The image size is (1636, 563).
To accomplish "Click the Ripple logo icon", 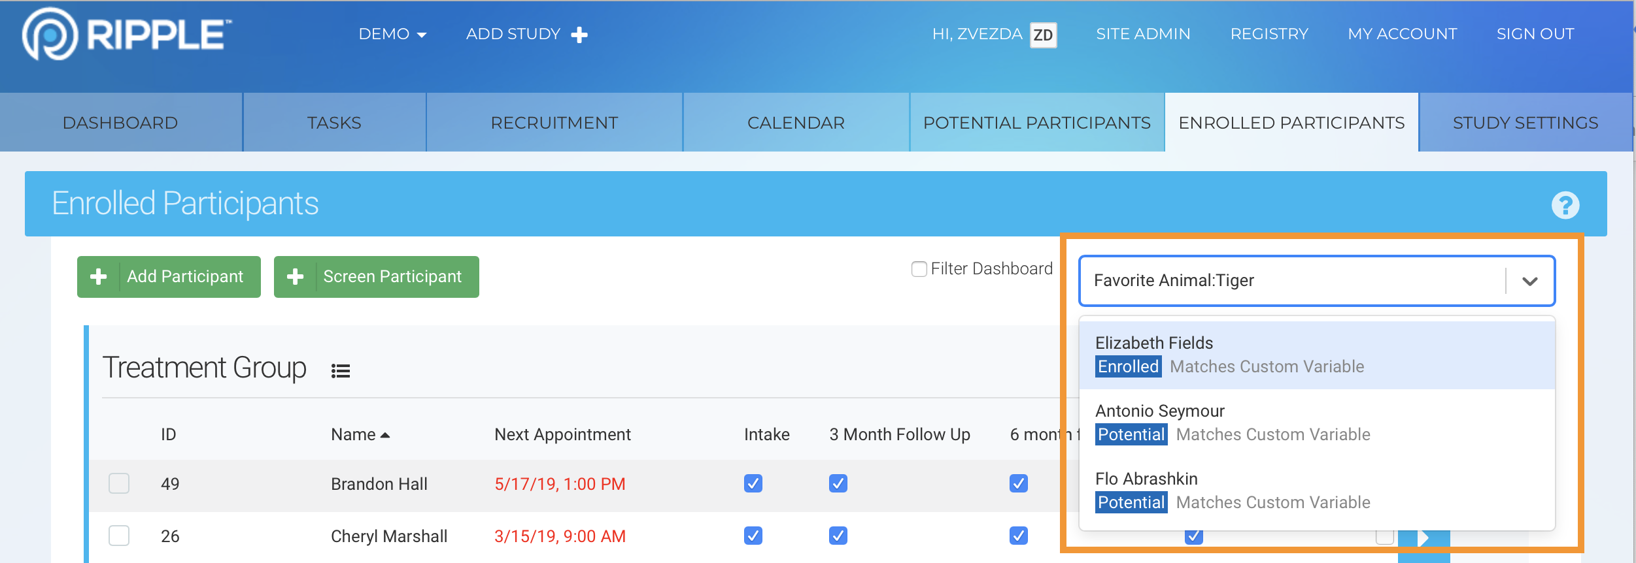I will [50, 35].
